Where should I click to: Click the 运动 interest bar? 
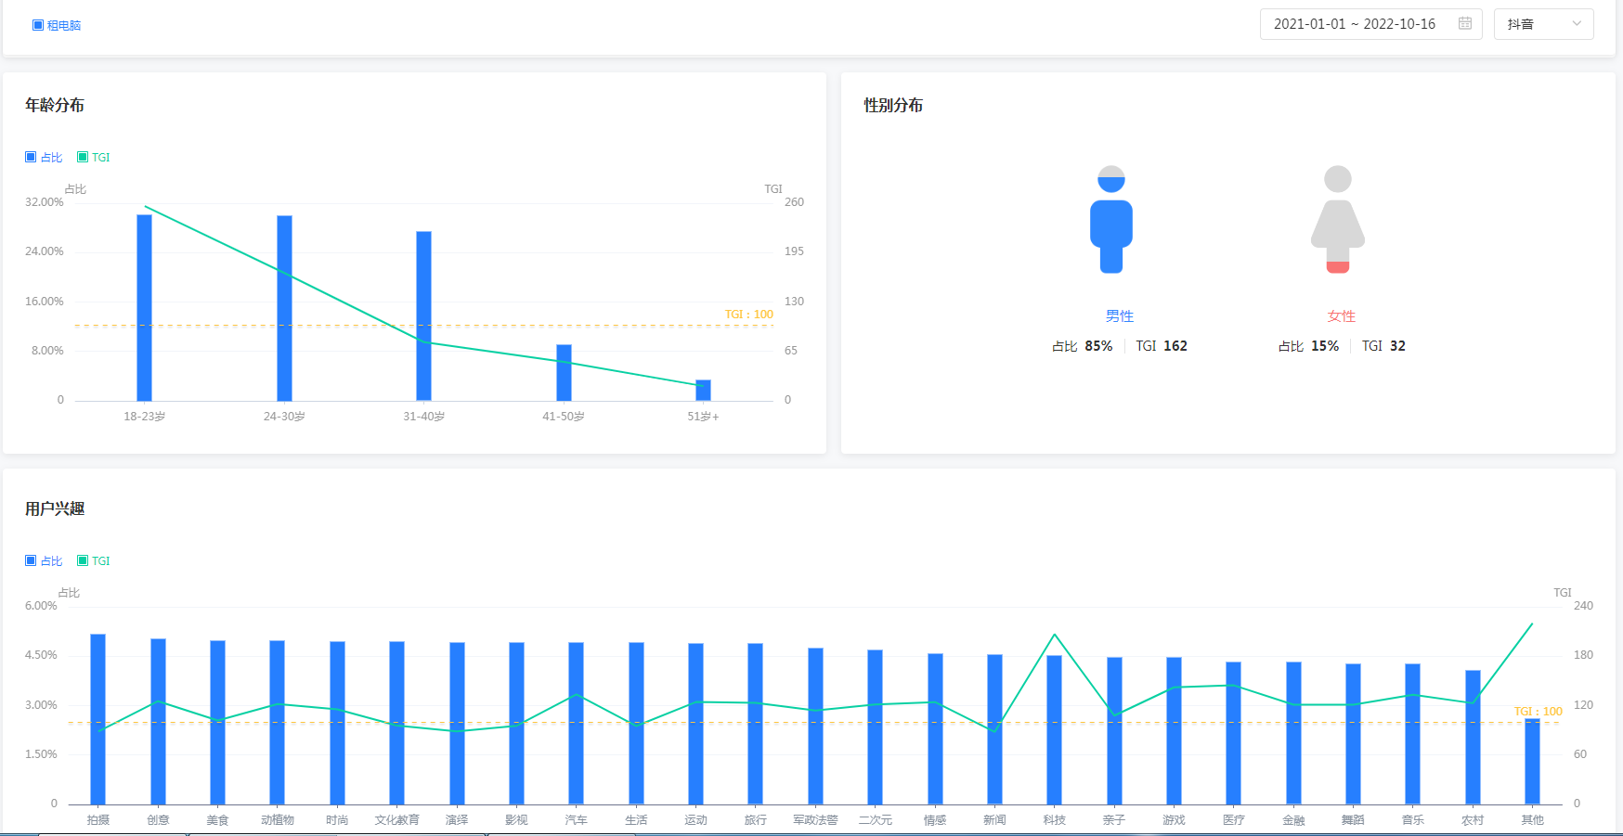click(x=695, y=724)
